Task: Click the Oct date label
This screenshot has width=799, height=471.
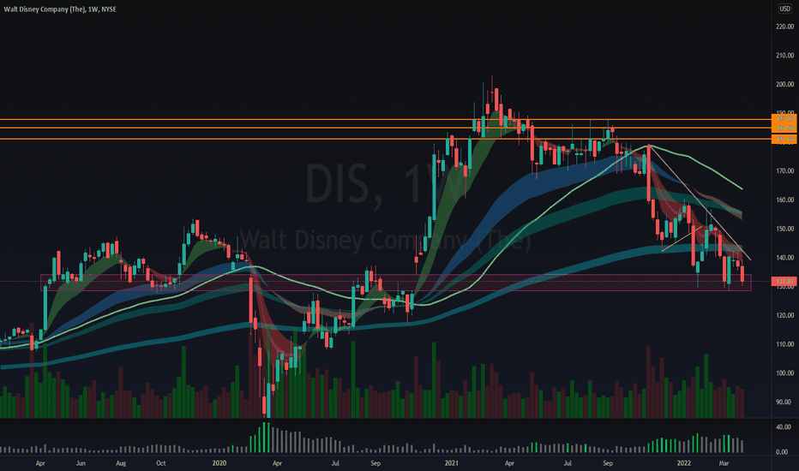Action: 161,463
